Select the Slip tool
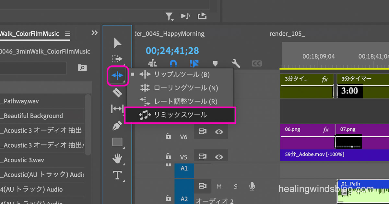The height and width of the screenshot is (204, 389). tap(117, 109)
